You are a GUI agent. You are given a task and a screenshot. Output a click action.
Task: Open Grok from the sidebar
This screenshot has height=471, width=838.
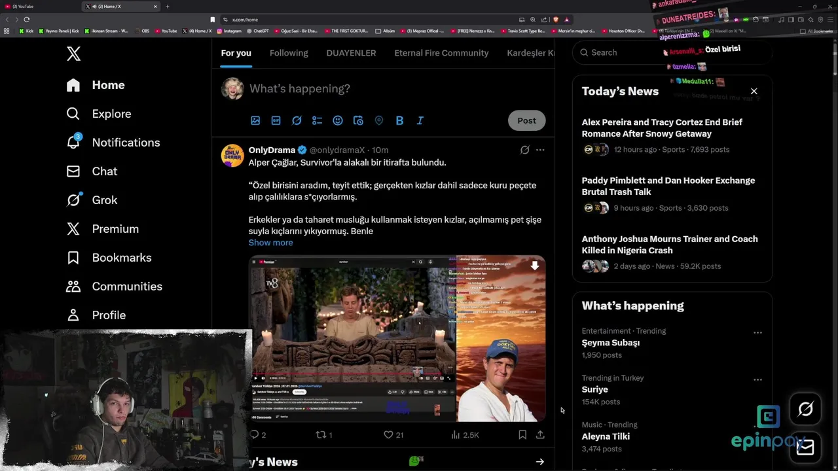pyautogui.click(x=92, y=200)
